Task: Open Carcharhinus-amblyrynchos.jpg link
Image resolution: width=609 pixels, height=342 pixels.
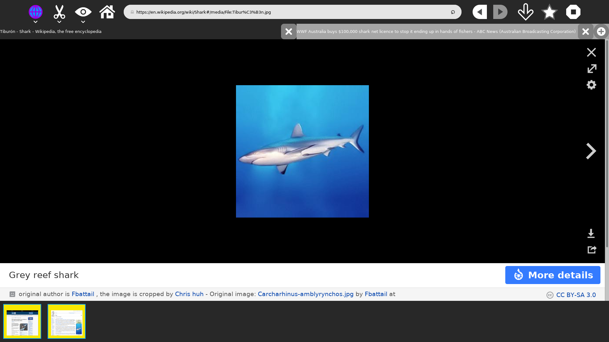Action: click(305, 294)
